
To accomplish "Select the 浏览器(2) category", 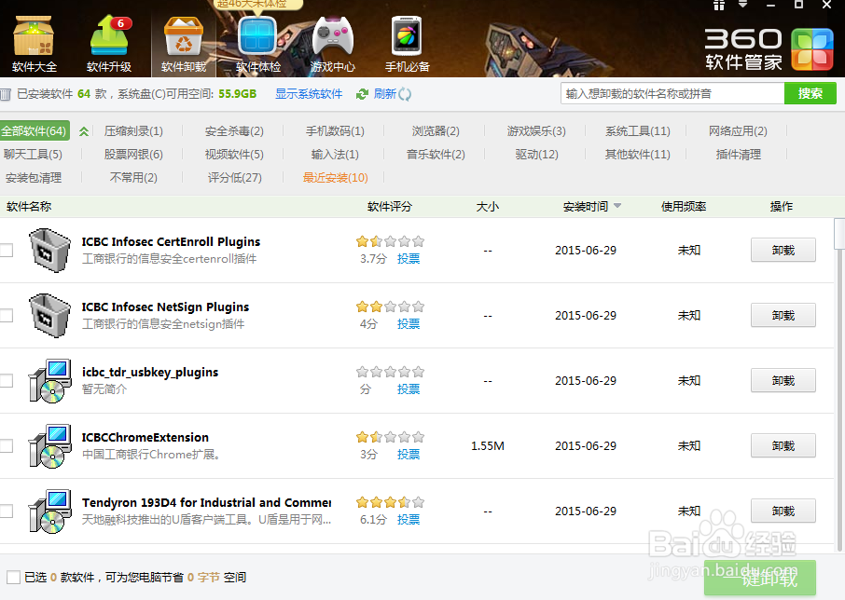I will (436, 131).
